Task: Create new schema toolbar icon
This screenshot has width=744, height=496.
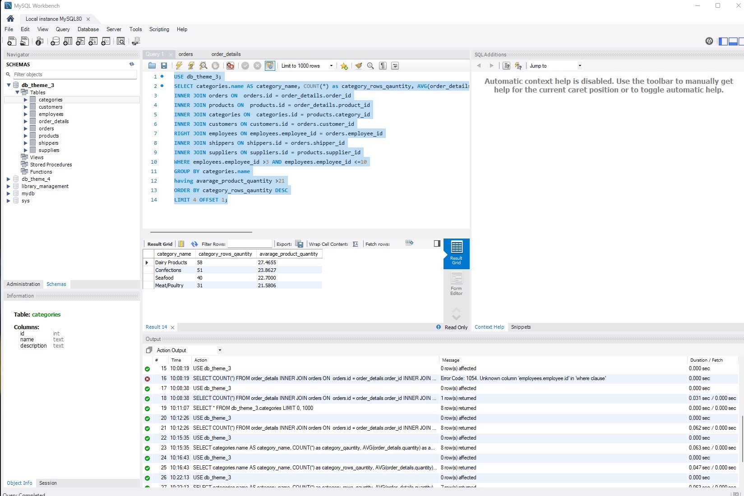Action: coord(55,41)
